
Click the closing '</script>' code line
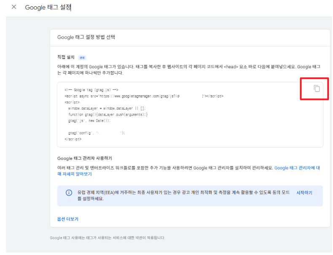[x=73, y=139]
